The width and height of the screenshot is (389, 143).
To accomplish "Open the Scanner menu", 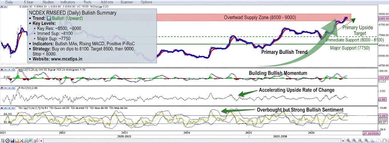I will [x=127, y=2].
